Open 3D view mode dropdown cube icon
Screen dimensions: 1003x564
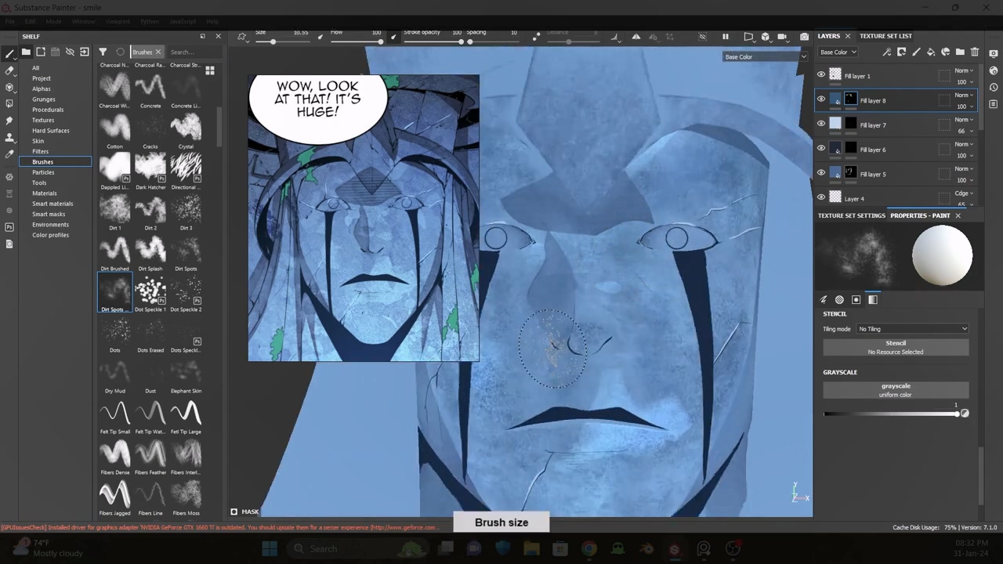click(x=766, y=37)
